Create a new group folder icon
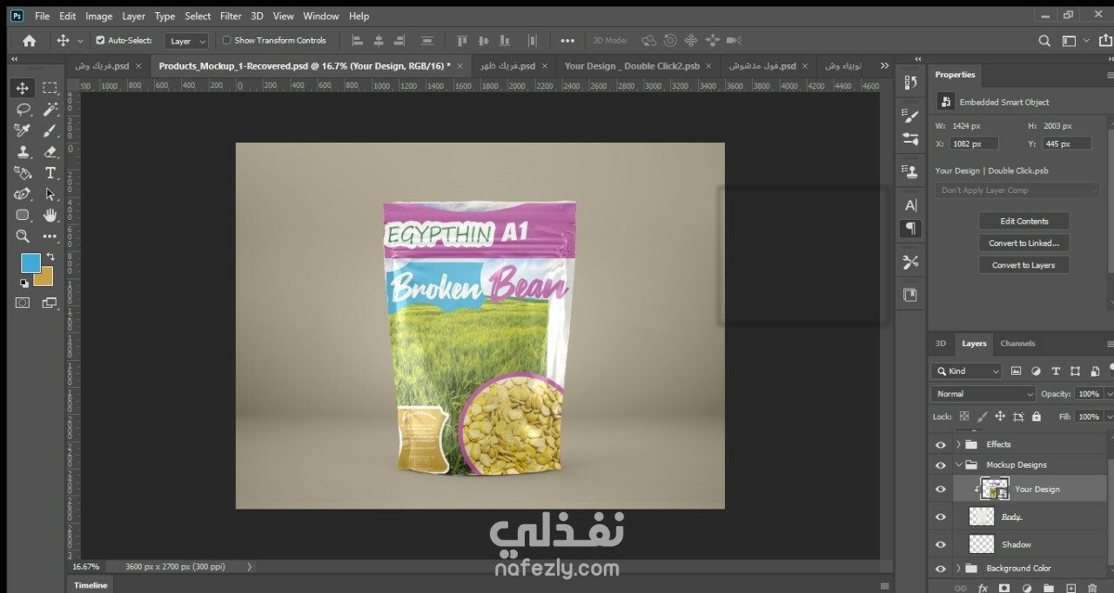Viewport: 1114px width, 593px height. click(x=1049, y=589)
